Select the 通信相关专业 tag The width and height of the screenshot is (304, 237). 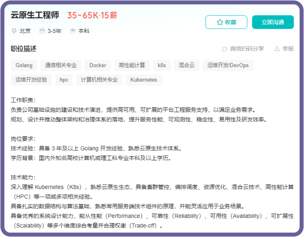coord(61,65)
